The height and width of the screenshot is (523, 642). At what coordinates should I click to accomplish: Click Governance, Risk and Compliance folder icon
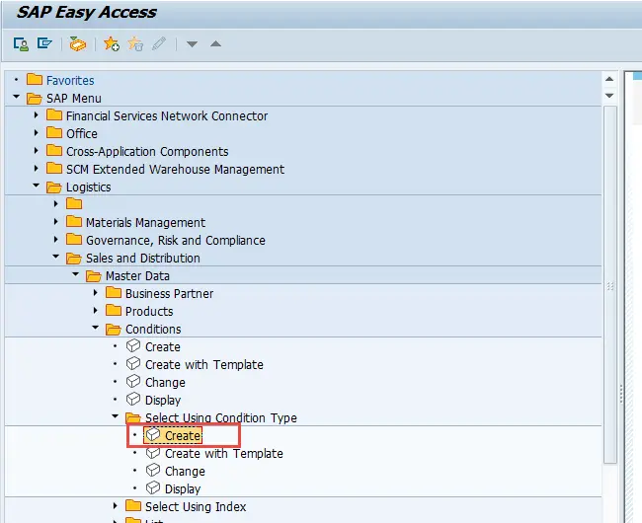point(74,239)
